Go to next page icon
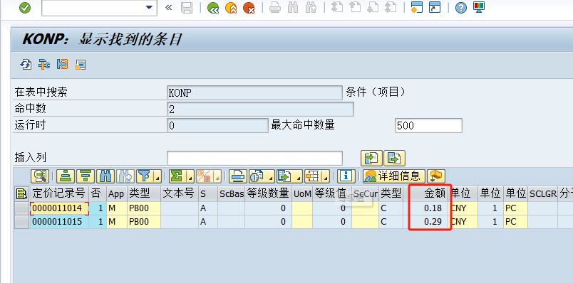Image resolution: width=573 pixels, height=283 pixels. (x=373, y=8)
